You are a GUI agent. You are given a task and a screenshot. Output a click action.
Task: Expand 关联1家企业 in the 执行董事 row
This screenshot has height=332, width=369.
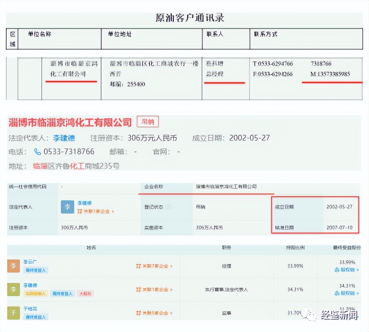155,290
